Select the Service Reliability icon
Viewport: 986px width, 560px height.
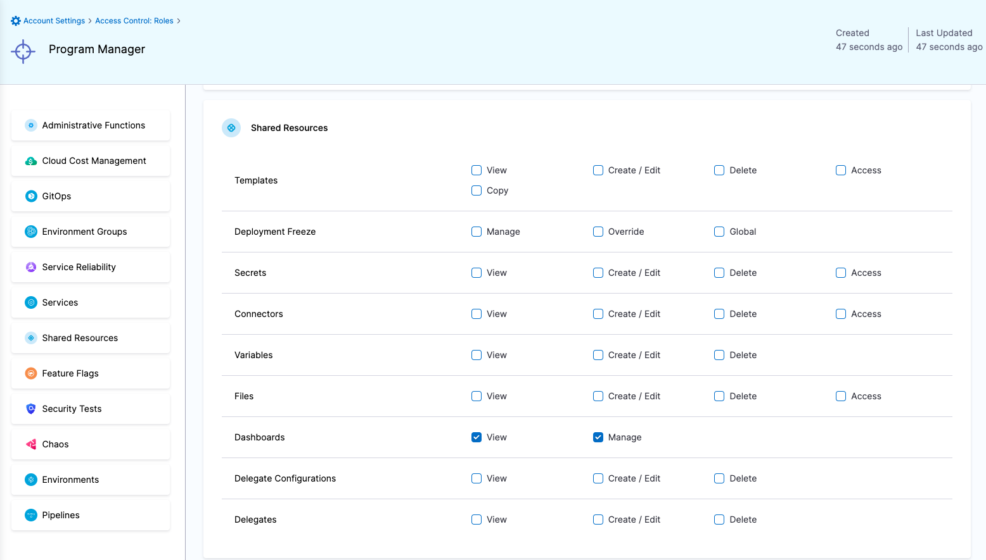point(30,267)
